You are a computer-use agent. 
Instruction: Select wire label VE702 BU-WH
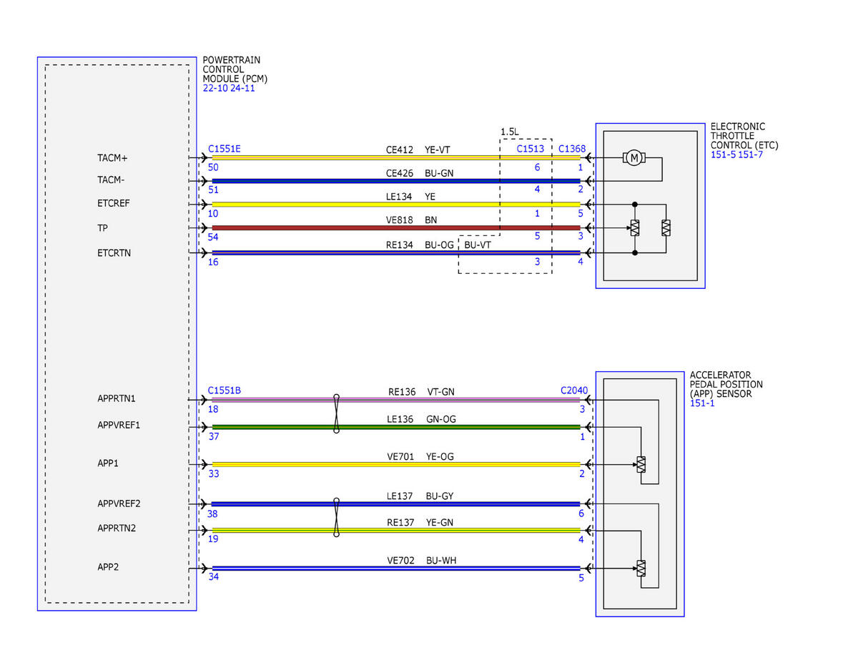click(420, 561)
